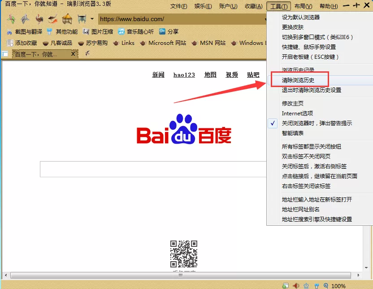
Task: Open the 文件(F) menu
Action: pyautogui.click(x=178, y=6)
